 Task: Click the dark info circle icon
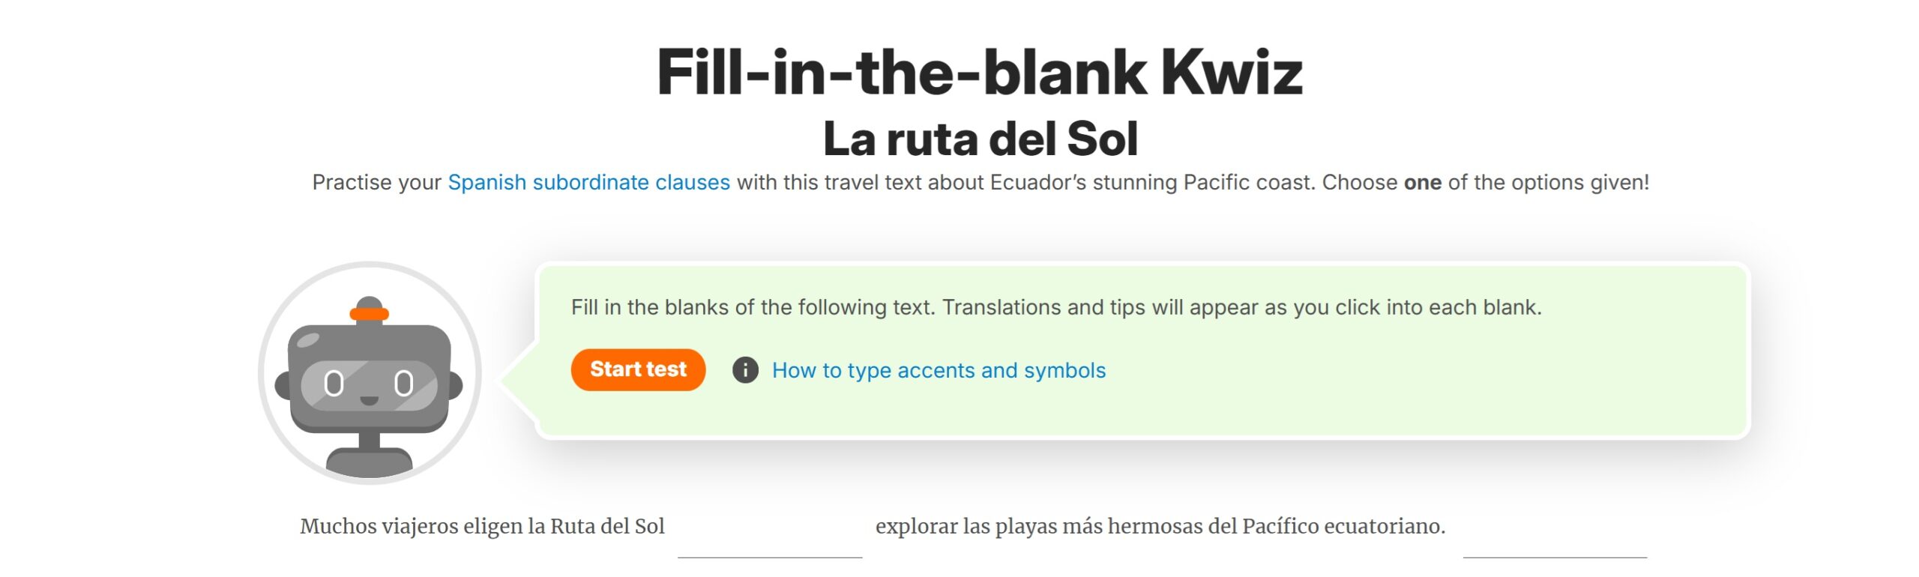(745, 370)
